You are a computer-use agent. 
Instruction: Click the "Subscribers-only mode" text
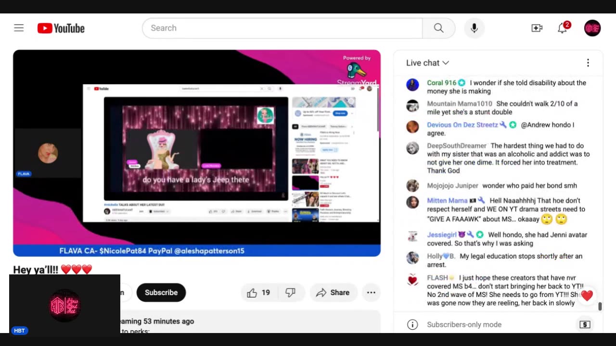pyautogui.click(x=464, y=324)
